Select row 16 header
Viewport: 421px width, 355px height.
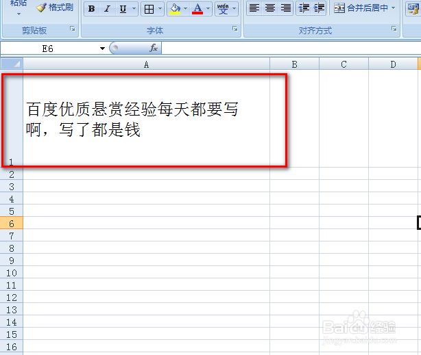[11, 347]
